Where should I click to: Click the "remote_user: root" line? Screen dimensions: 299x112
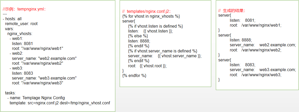[21, 24]
